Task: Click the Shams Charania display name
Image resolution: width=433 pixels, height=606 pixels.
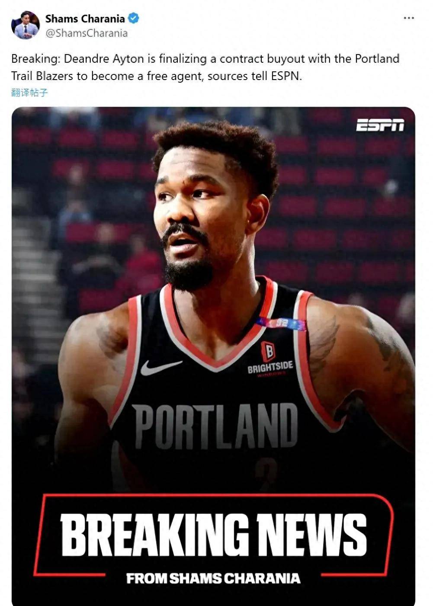Action: (x=85, y=19)
